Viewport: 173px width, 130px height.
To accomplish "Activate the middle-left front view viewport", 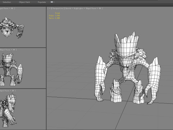I will click(23, 68).
